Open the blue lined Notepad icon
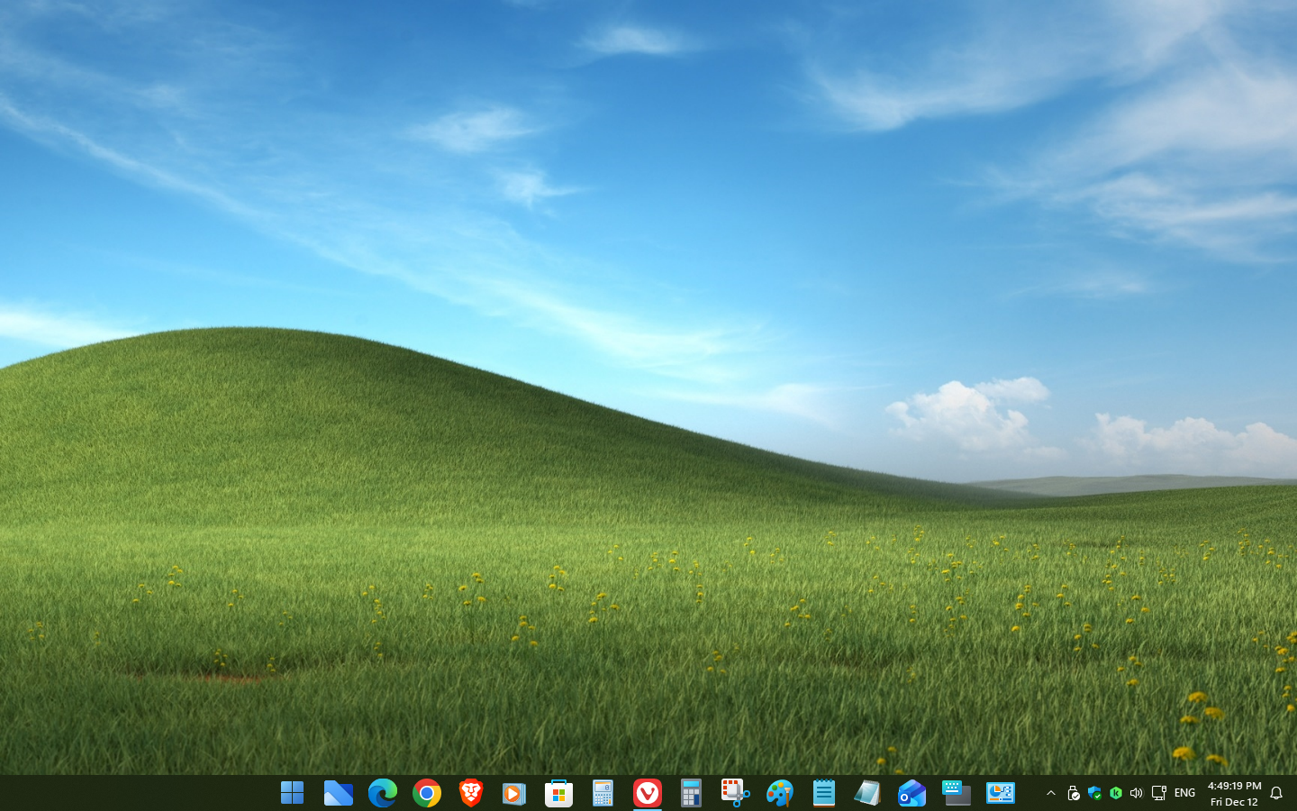The width and height of the screenshot is (1297, 811). tap(823, 793)
